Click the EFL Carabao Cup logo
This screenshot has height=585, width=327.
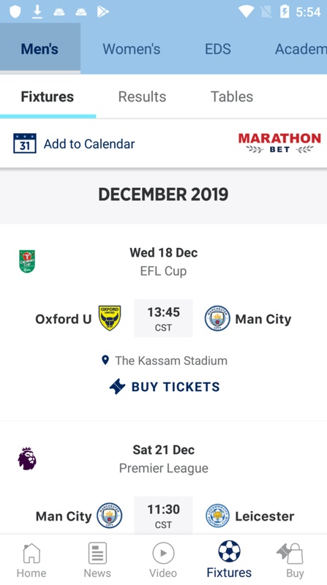coord(27,261)
